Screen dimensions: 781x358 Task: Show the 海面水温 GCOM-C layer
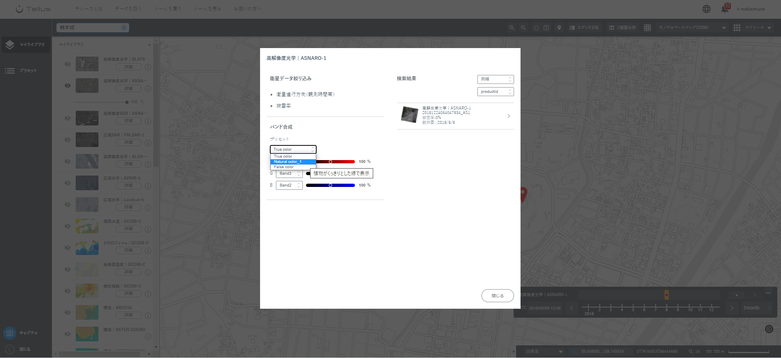(68, 226)
